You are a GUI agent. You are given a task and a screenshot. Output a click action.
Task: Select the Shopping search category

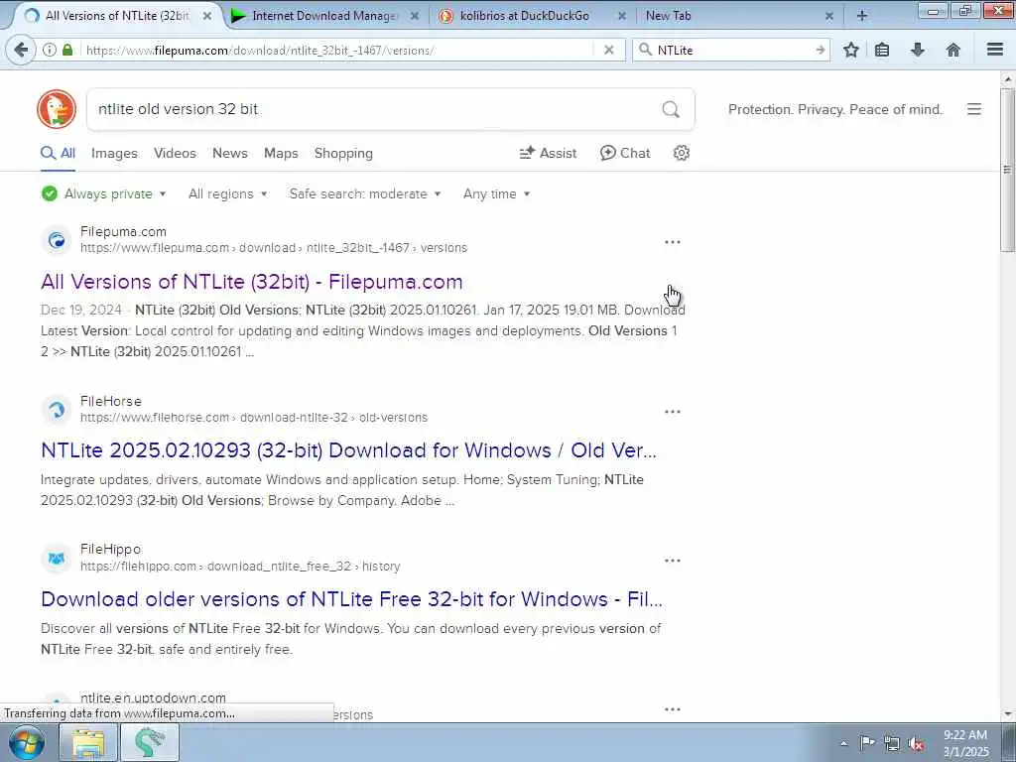[x=343, y=153]
